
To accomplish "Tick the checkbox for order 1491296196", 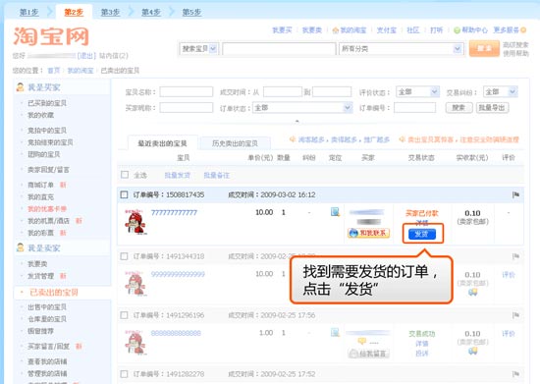I will [x=124, y=315].
